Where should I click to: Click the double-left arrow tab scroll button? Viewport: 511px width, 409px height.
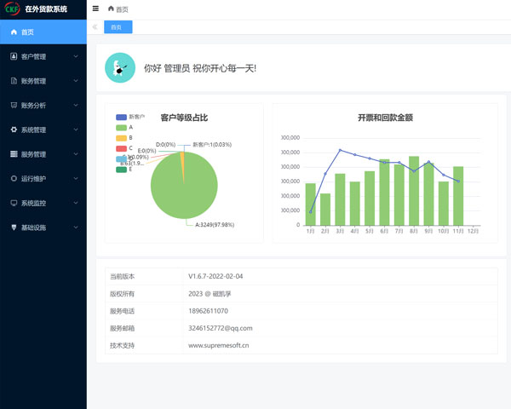95,27
